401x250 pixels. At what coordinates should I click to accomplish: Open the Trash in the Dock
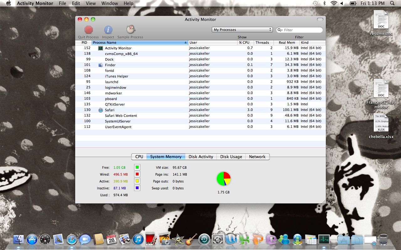pyautogui.click(x=383, y=240)
